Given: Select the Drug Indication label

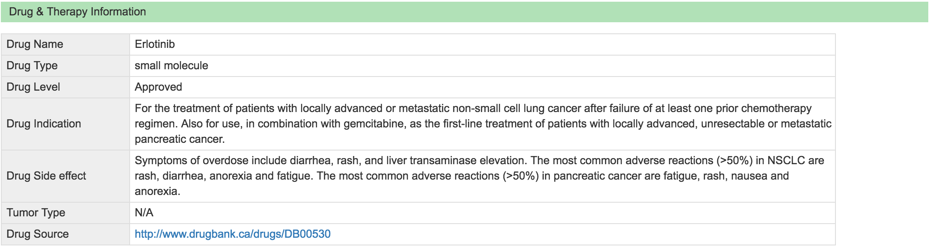Looking at the screenshot, I should point(44,124).
